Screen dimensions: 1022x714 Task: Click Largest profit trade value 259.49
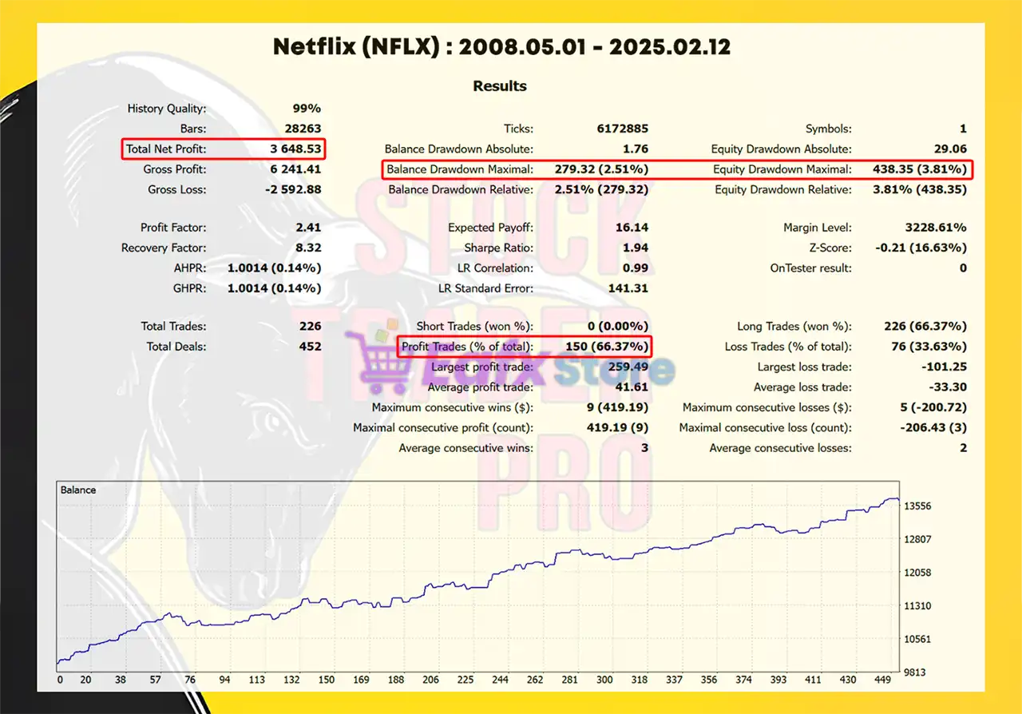pyautogui.click(x=630, y=367)
